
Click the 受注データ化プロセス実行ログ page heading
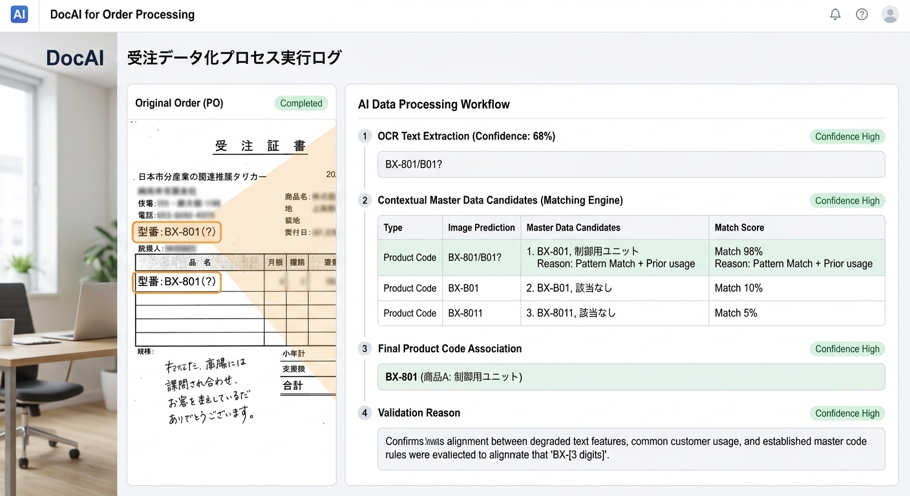point(234,57)
